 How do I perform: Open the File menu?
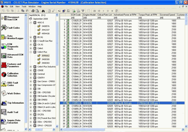6,6
